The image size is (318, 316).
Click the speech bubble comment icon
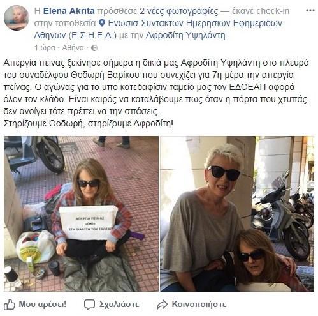click(x=89, y=305)
